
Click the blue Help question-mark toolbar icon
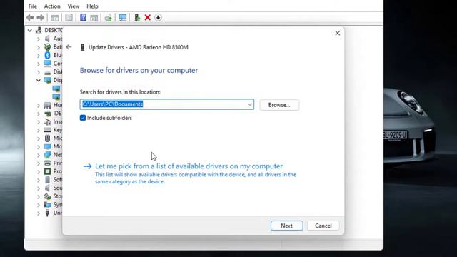tap(83, 17)
